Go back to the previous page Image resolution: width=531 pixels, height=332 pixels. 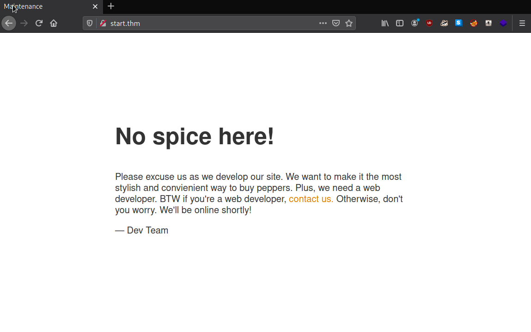click(9, 24)
